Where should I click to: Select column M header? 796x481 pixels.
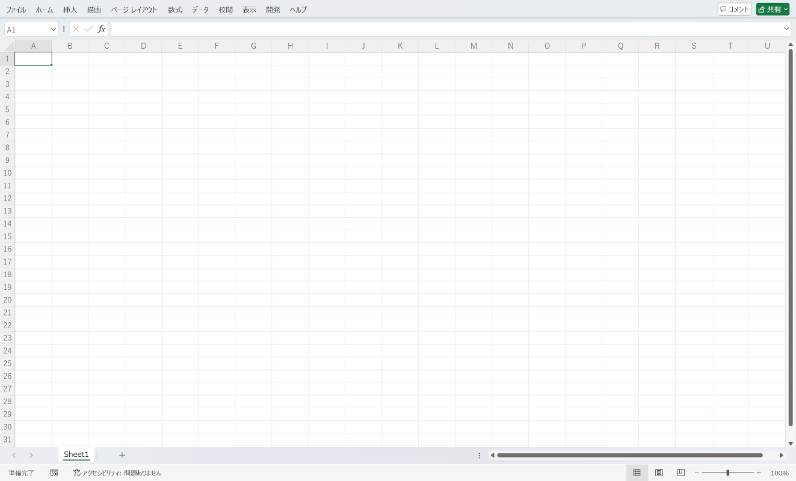pos(474,46)
